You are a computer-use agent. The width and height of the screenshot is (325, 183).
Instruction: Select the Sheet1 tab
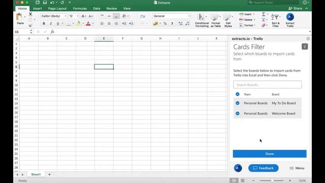click(36, 174)
